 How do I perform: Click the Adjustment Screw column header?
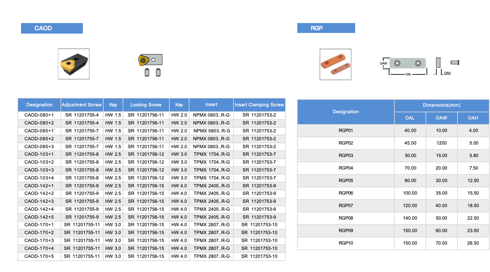tap(82, 105)
